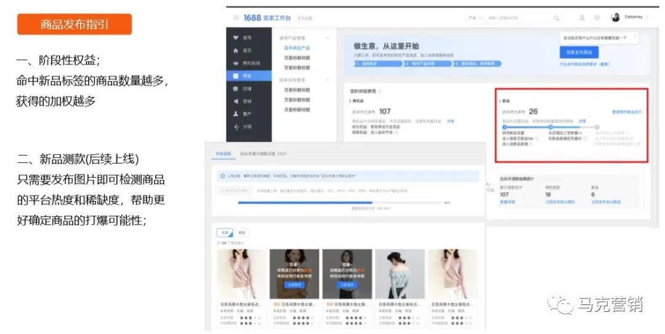This screenshot has width=665, height=334.
Task: Click the round settings icon near avatar
Action: point(597,18)
